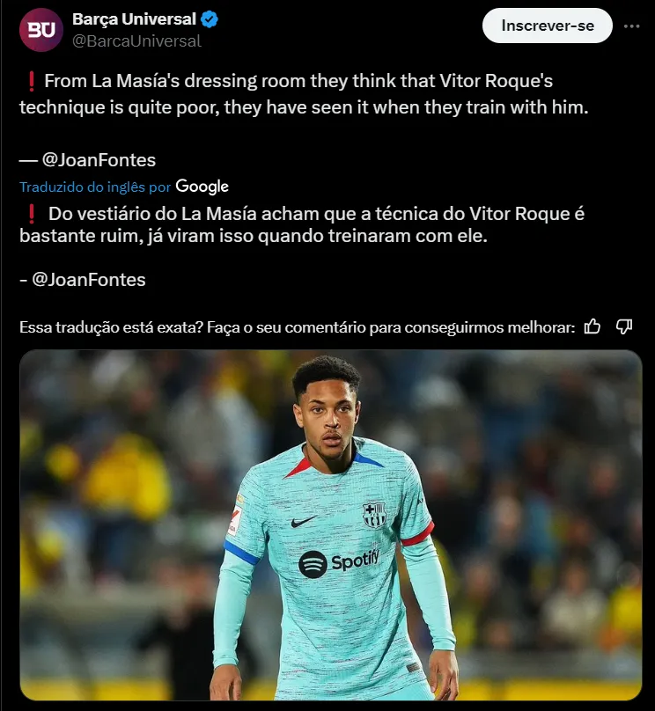Click the Inscrever-se subscribe button
655x711 pixels.
click(x=547, y=26)
